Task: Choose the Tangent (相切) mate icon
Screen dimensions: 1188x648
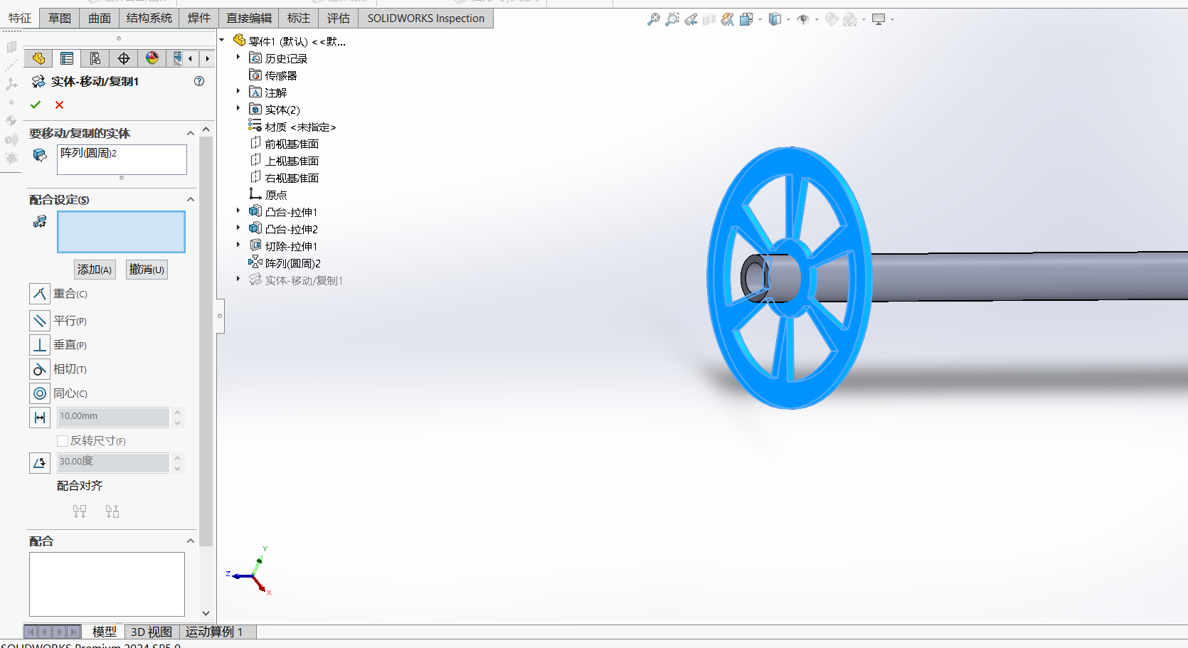Action: point(40,369)
